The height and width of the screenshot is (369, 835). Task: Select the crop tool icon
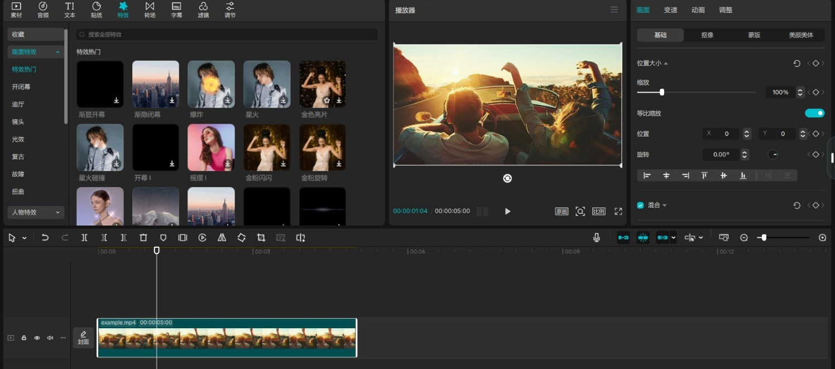[261, 238]
